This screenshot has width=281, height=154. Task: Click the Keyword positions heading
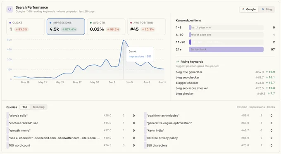(x=188, y=20)
